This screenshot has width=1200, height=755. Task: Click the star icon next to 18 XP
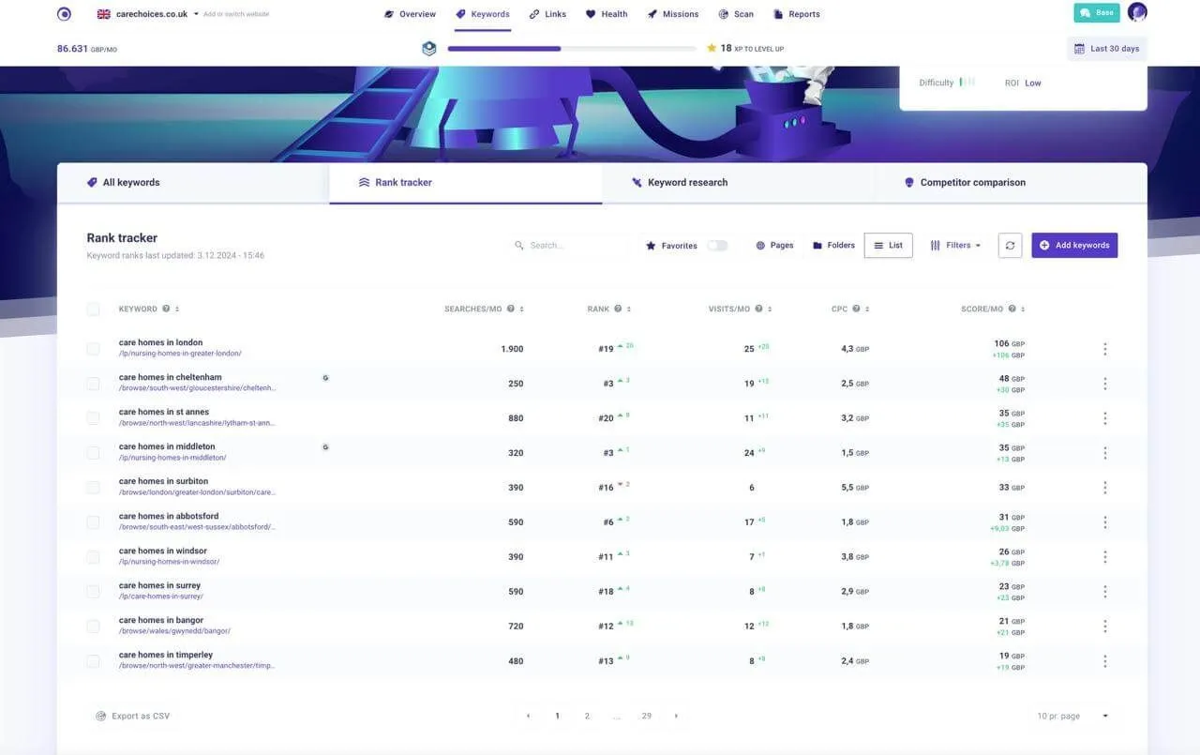pyautogui.click(x=712, y=48)
